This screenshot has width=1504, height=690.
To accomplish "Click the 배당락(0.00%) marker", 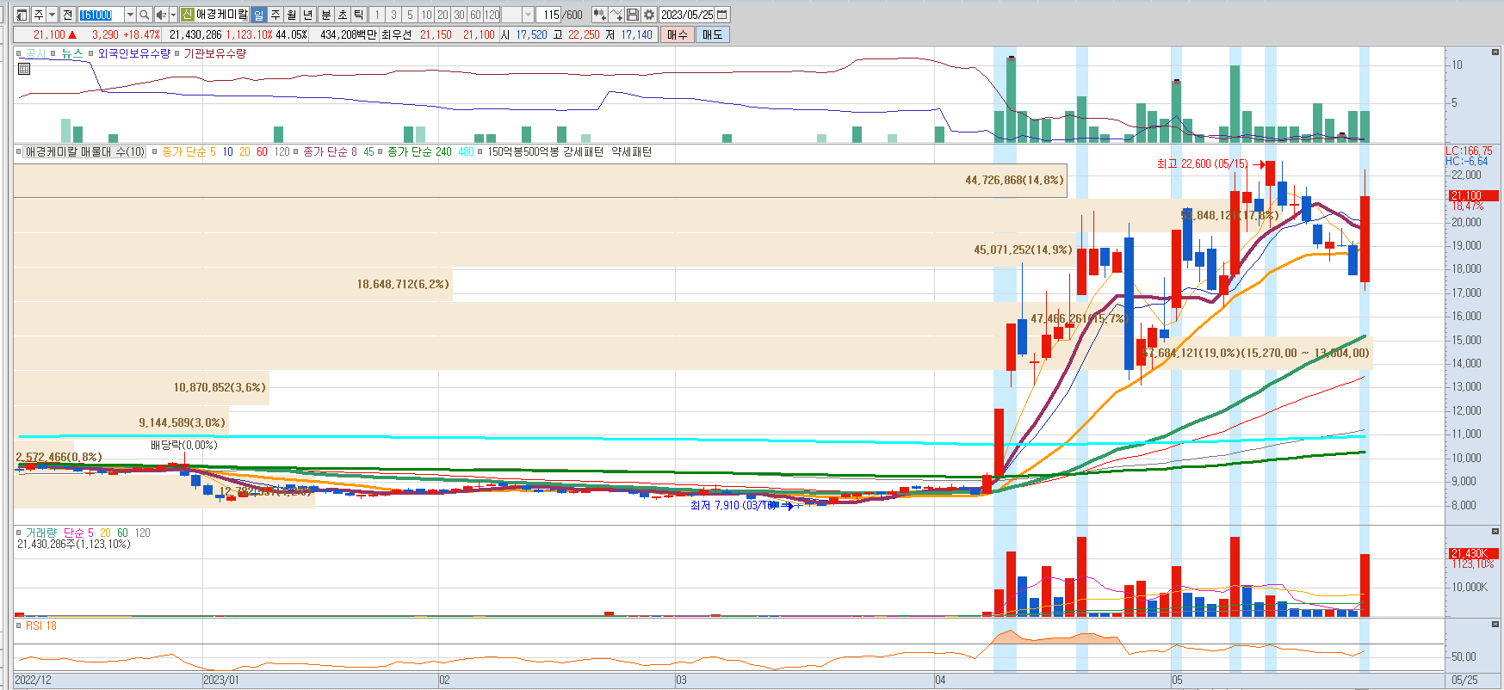I will tap(184, 445).
